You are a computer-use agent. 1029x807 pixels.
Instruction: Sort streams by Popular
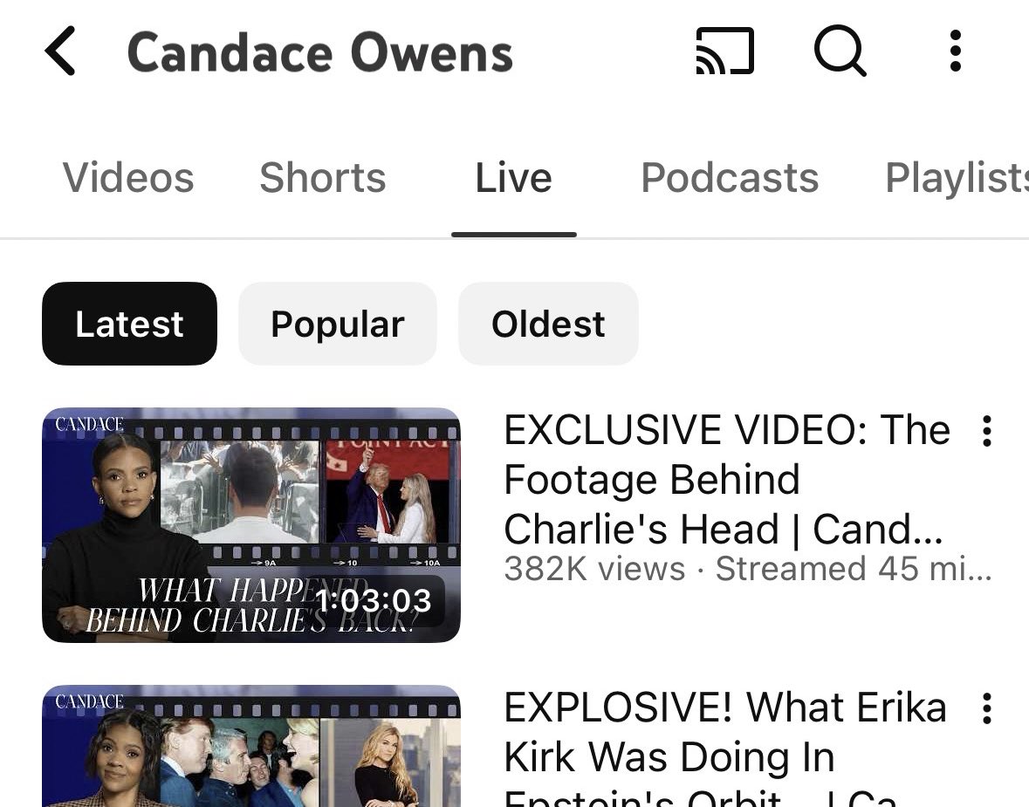[x=337, y=324]
